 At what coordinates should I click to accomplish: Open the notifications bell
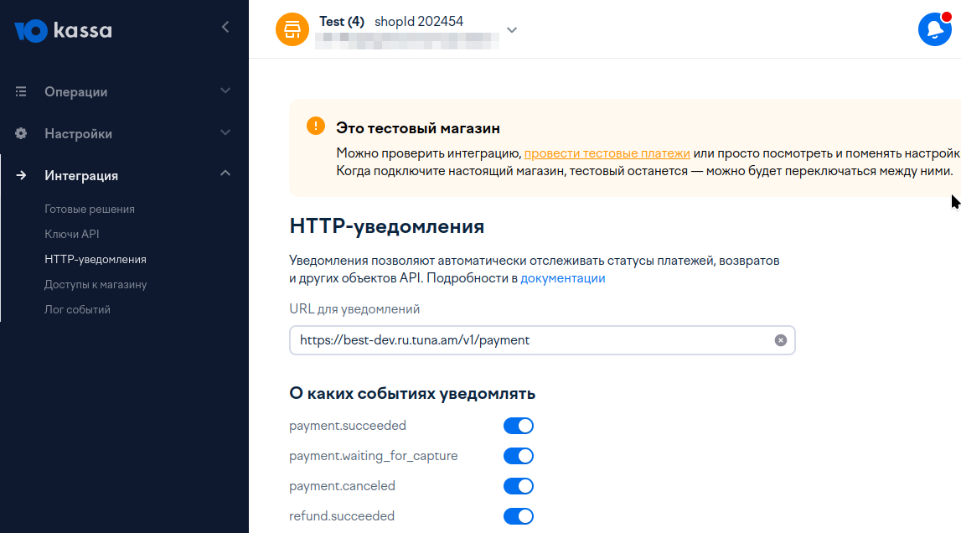pyautogui.click(x=934, y=30)
